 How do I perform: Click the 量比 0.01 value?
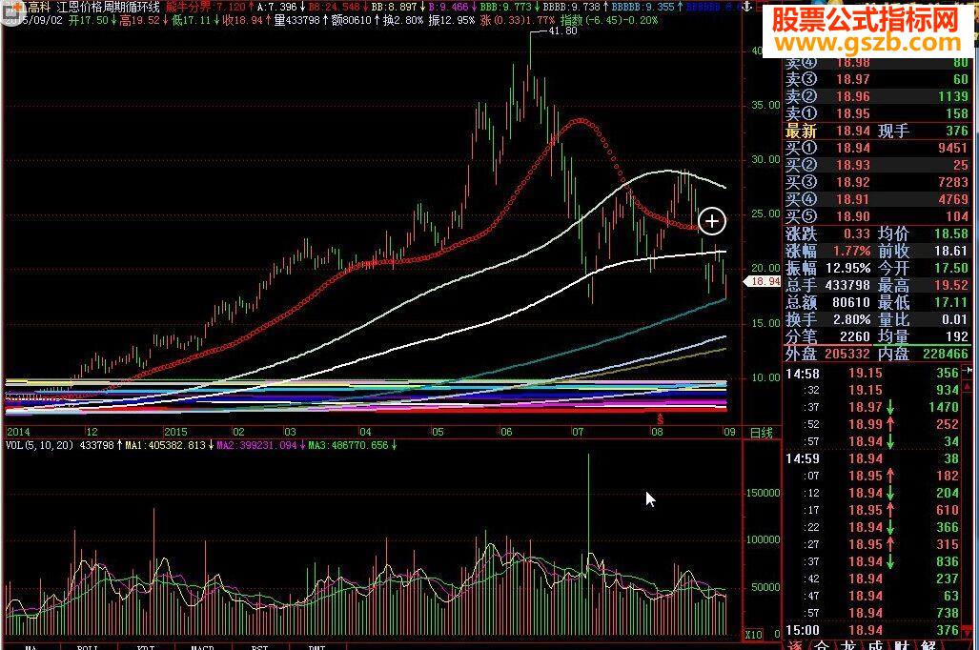pos(955,319)
